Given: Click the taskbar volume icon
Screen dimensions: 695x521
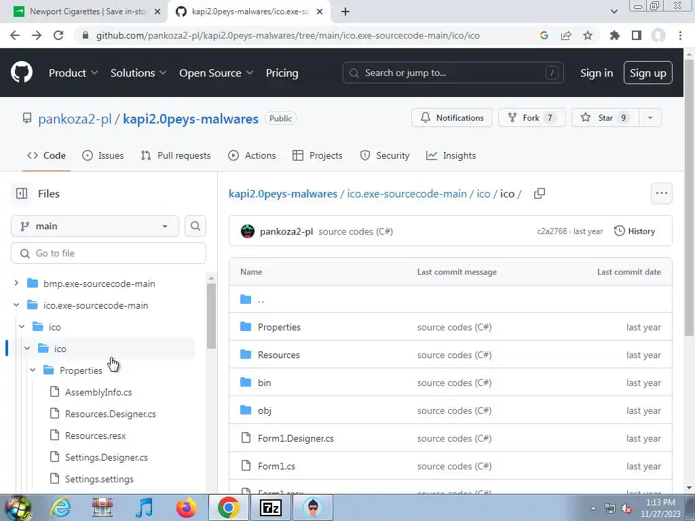Looking at the screenshot, I should pos(626,509).
